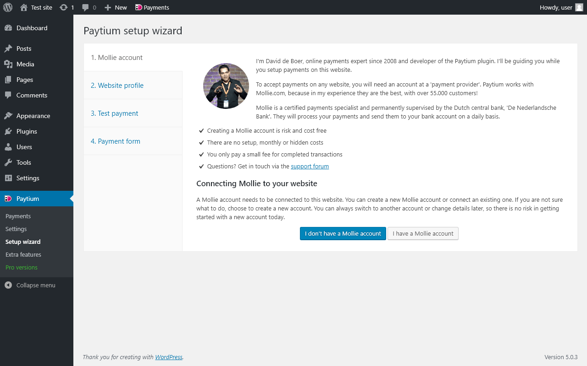Switch to Website profile wizard step
Screen dimensions: 587x366
tap(117, 86)
